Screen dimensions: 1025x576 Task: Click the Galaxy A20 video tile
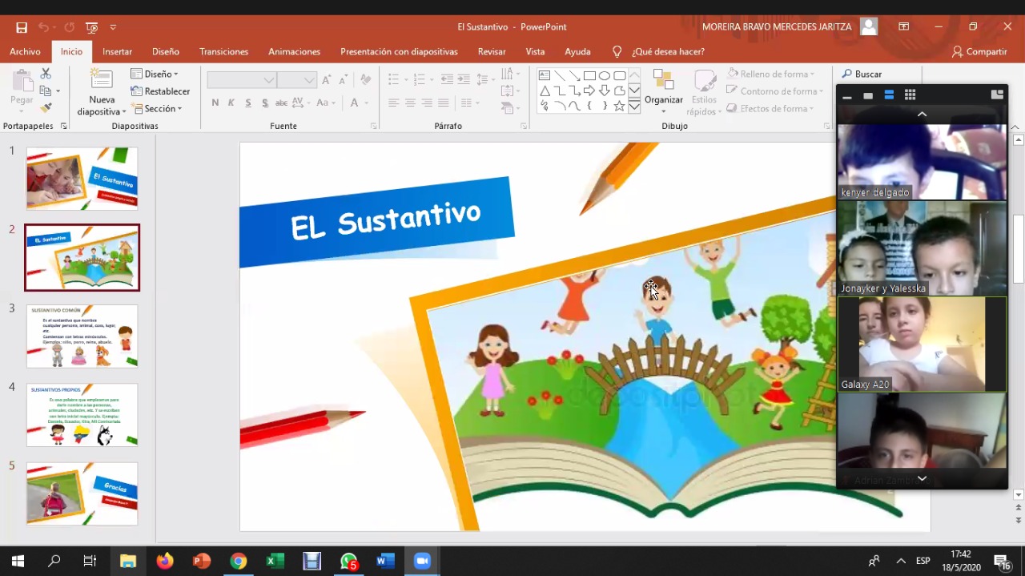tap(922, 344)
